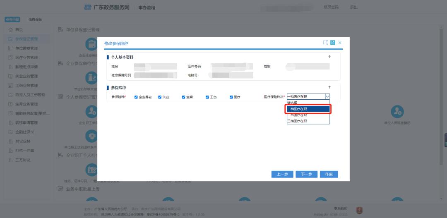Collapse the 参保险种 section arrow
Screen dimensions: 447x218
pos(329,87)
